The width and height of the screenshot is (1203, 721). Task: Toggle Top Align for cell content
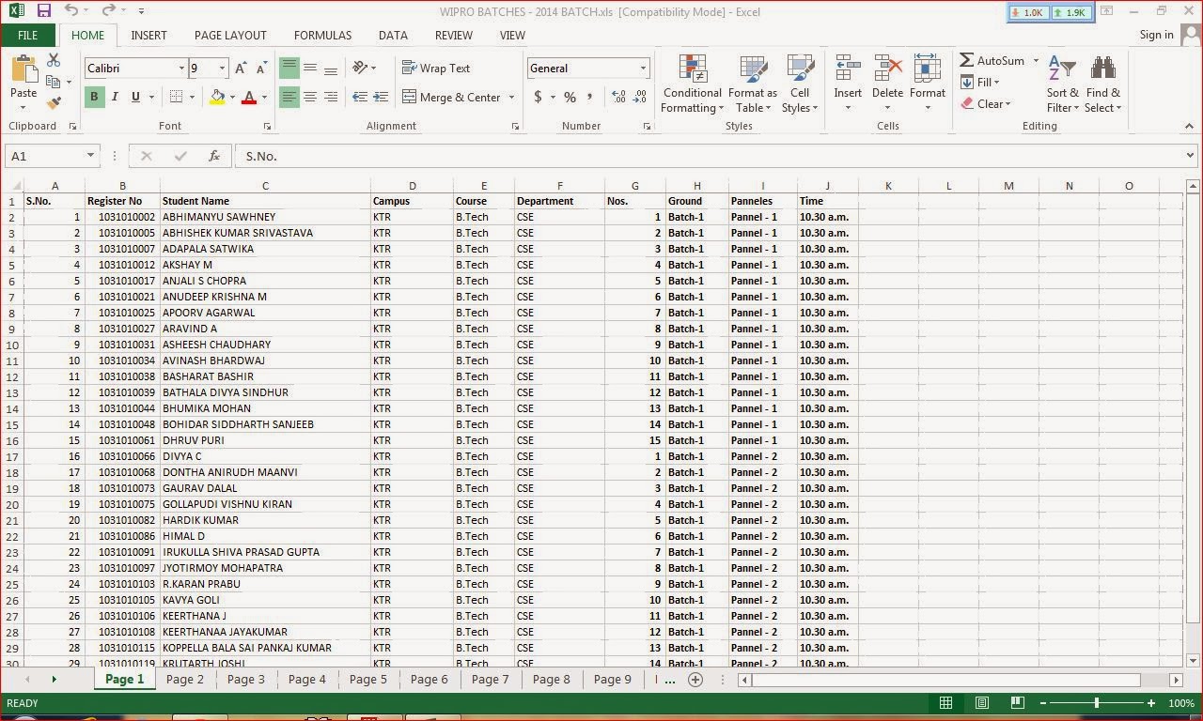[289, 68]
